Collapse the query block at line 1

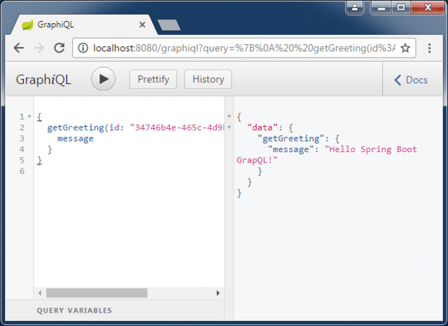pyautogui.click(x=29, y=116)
